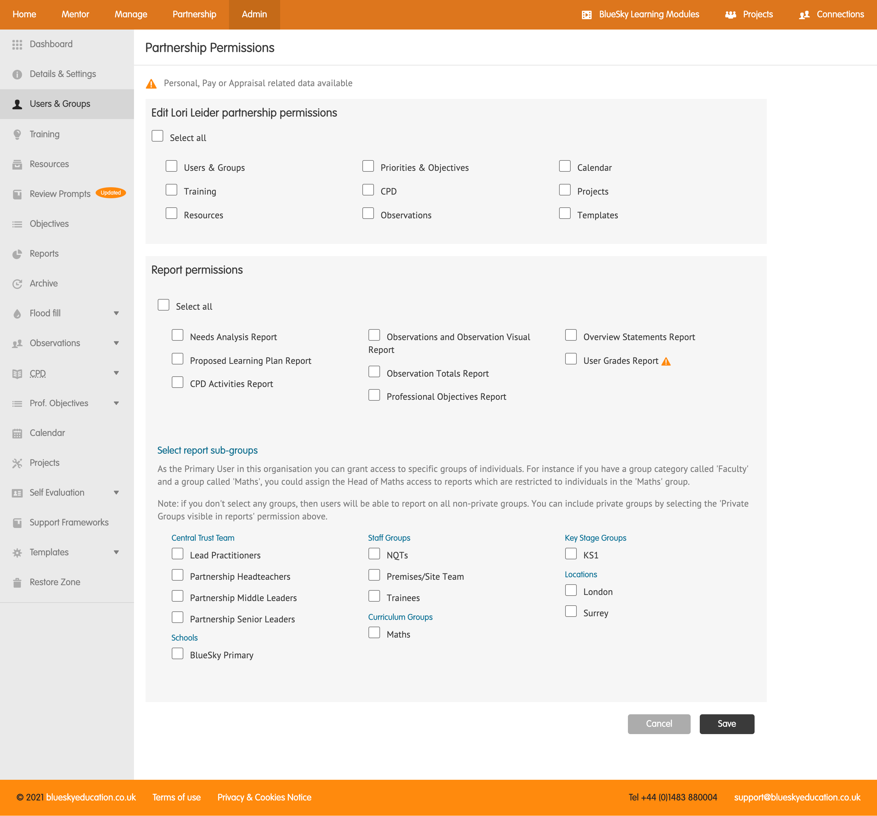Open the Partnership tab
The height and width of the screenshot is (816, 877).
click(x=195, y=15)
